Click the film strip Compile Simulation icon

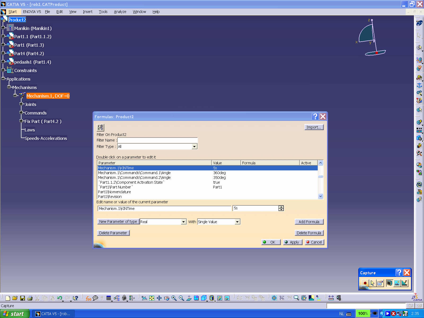pyautogui.click(x=419, y=130)
